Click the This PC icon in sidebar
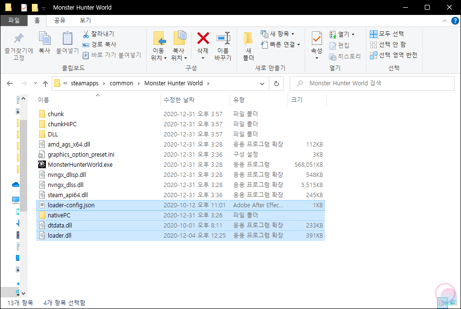Viewport: 461px width, 309px height. [x=15, y=200]
